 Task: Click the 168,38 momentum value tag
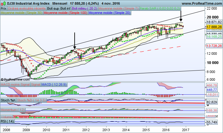tap(212, 110)
